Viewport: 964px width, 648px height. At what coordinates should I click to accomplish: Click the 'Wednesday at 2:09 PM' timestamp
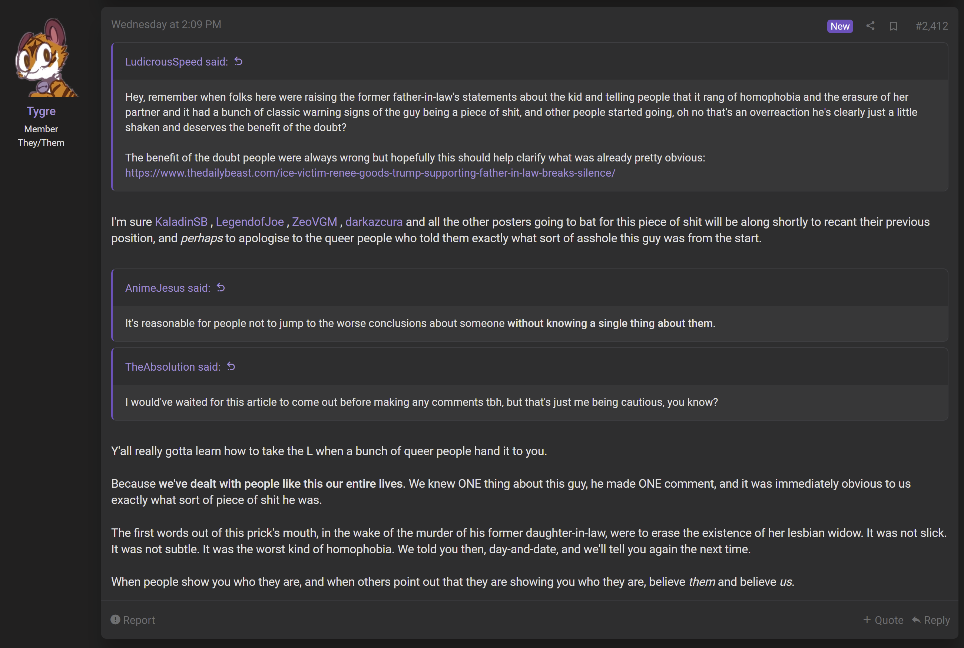166,24
